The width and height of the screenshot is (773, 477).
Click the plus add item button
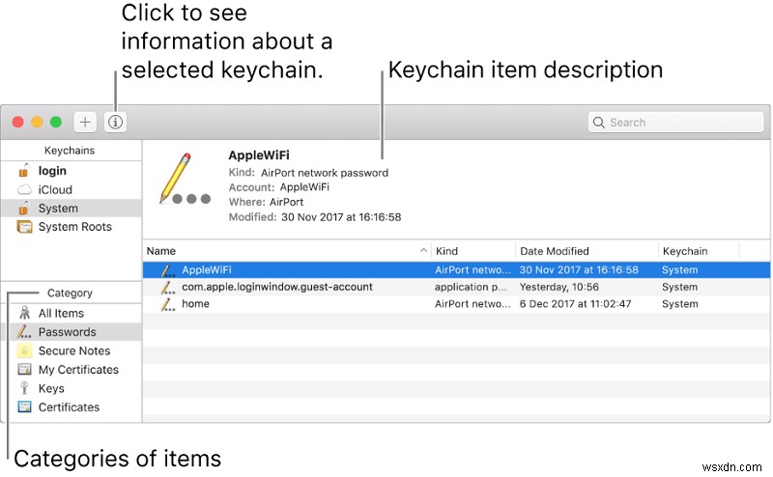(86, 123)
